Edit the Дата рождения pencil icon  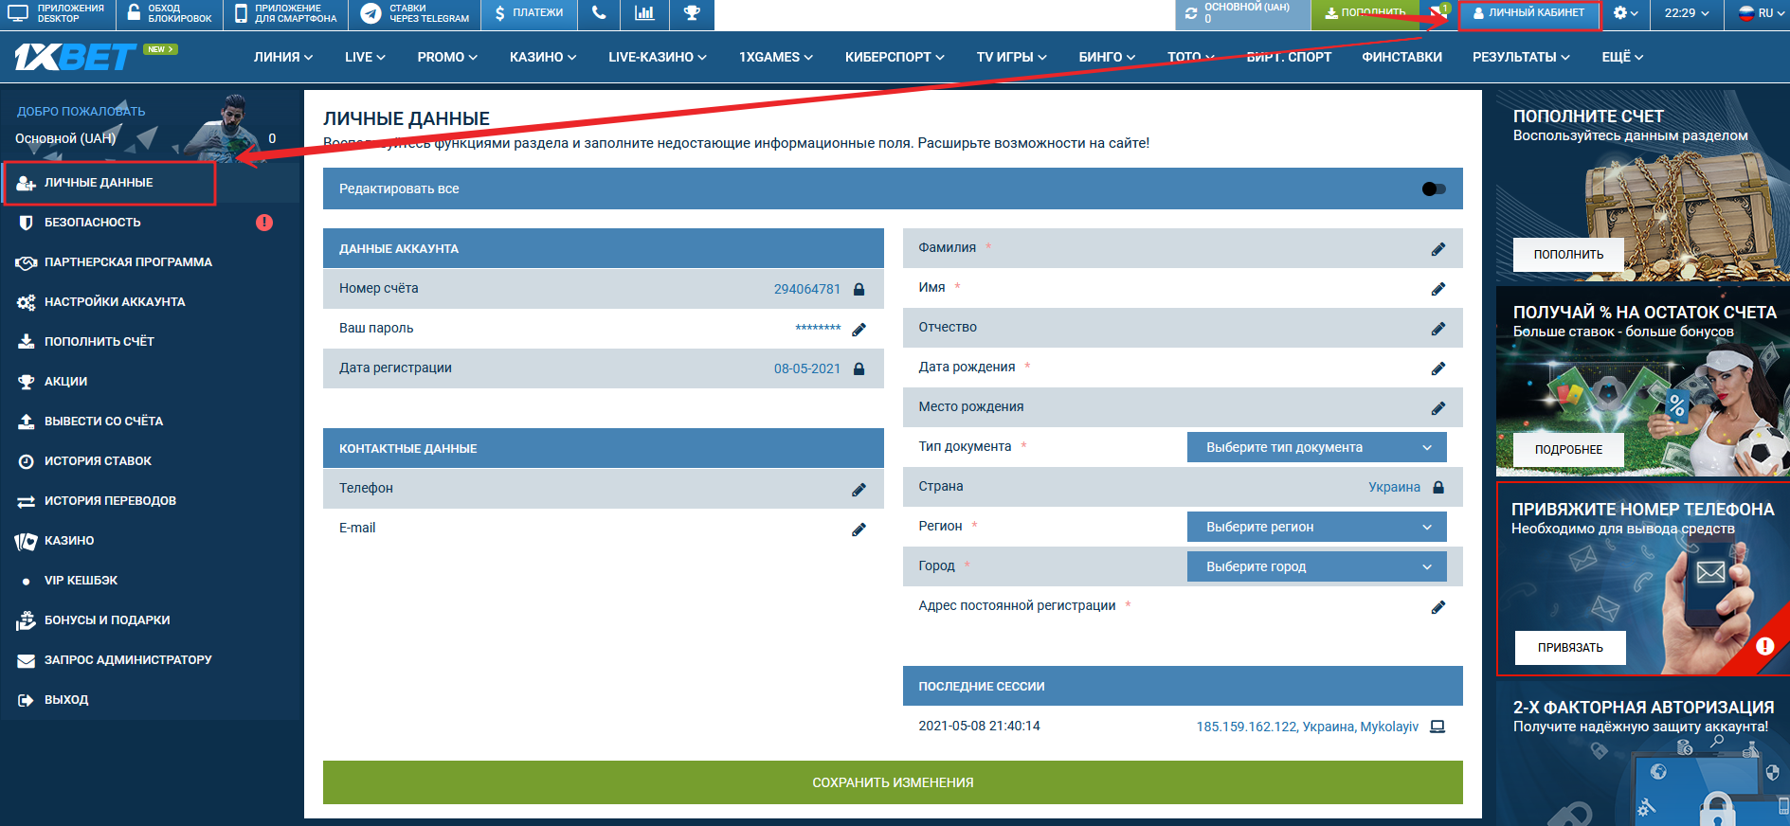click(1437, 368)
